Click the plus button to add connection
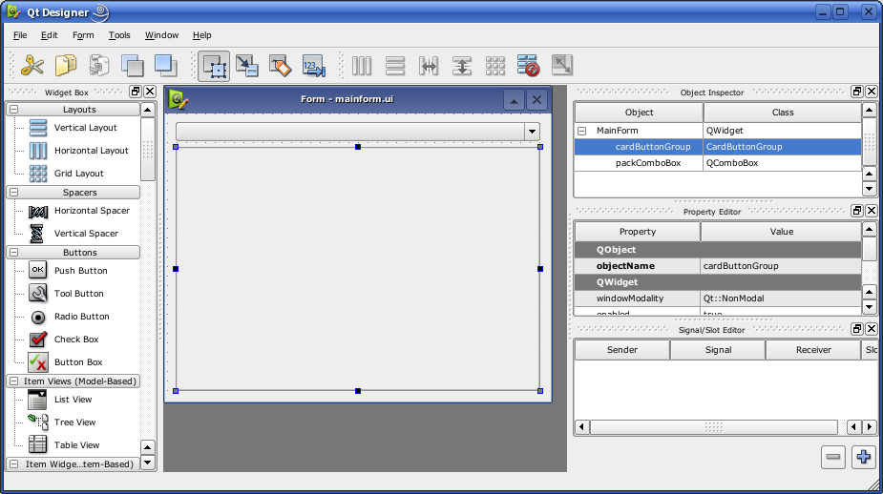Screen dimensions: 883x494 (x=863, y=457)
